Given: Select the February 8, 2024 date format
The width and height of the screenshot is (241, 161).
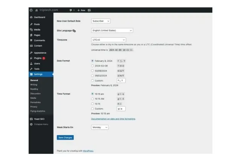Looking at the screenshot, I should pyautogui.click(x=92, y=61).
